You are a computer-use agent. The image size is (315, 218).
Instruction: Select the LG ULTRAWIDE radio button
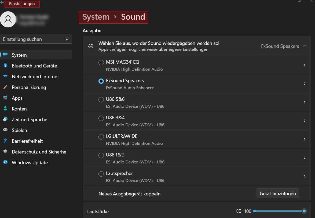(x=101, y=137)
